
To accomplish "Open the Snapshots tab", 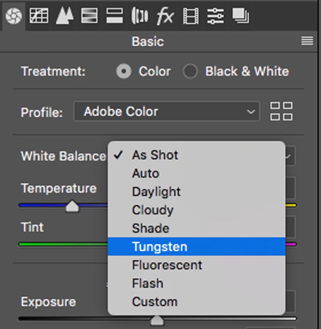I will click(241, 16).
